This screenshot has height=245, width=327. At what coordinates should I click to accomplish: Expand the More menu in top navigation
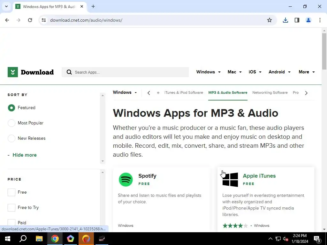tap(307, 72)
